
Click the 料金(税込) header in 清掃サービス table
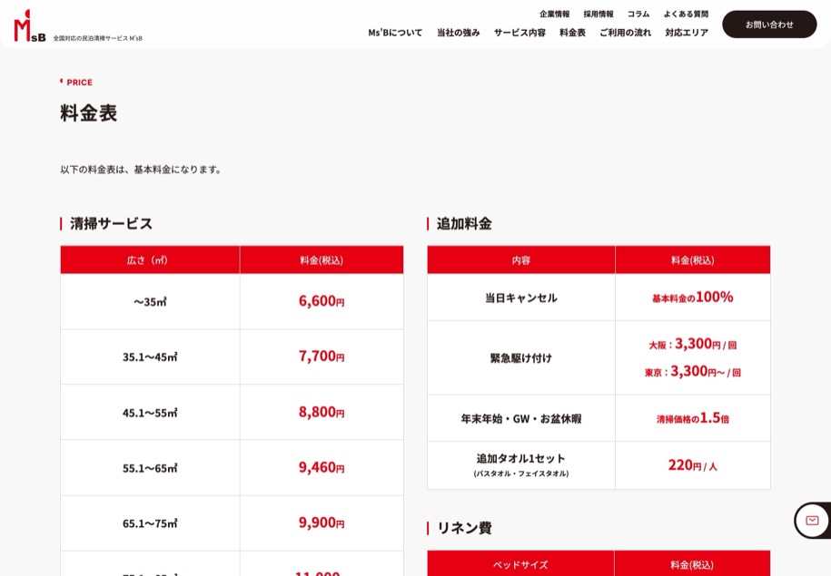point(322,260)
